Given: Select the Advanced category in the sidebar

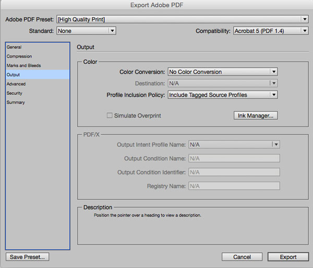Looking at the screenshot, I should [38, 84].
